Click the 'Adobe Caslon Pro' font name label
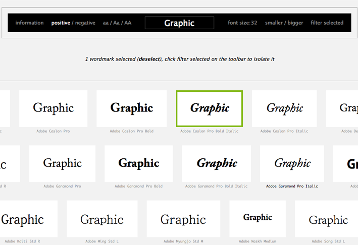Screen dimensions: 358x245 [x=53, y=131]
